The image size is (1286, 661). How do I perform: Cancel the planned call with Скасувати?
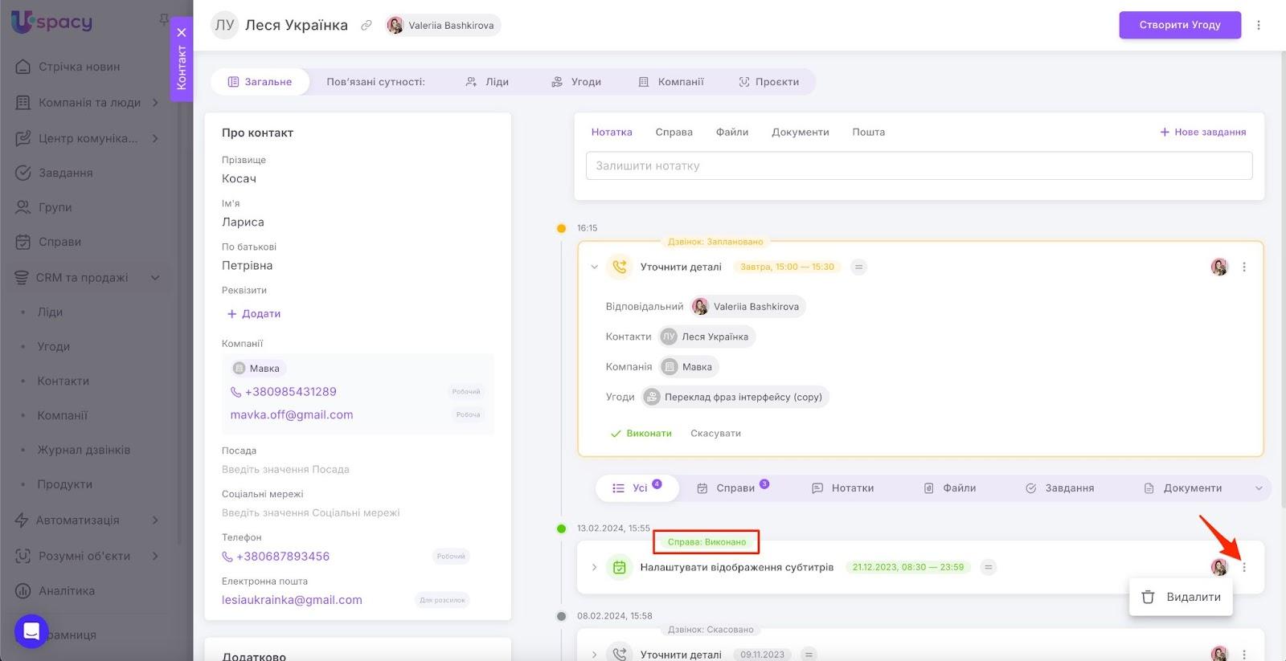[715, 433]
